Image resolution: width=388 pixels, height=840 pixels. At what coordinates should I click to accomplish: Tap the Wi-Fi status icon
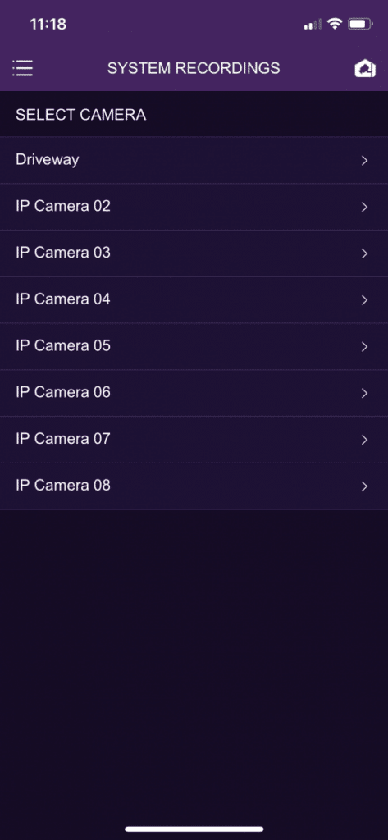coord(335,24)
